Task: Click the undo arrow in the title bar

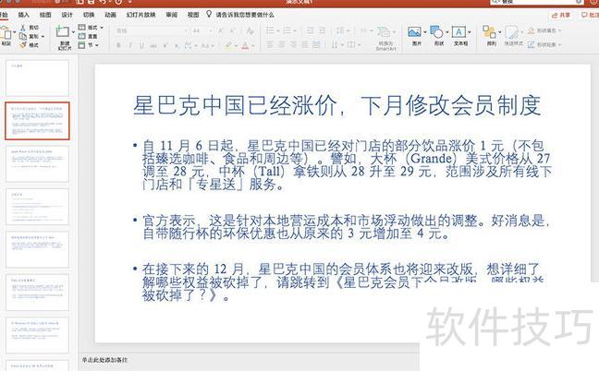Action: pos(103,2)
